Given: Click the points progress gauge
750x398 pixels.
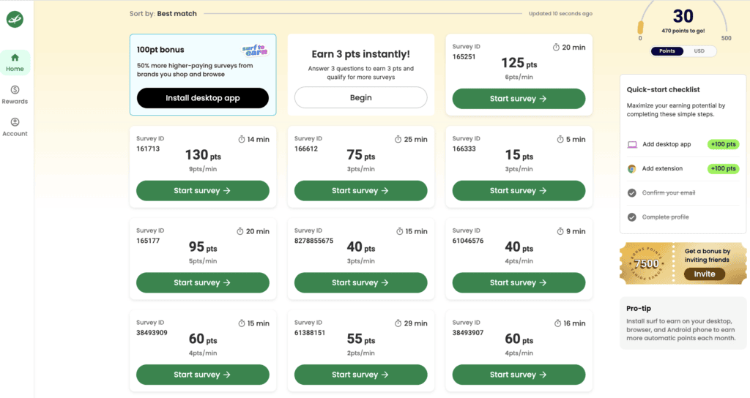Looking at the screenshot, I should [683, 22].
